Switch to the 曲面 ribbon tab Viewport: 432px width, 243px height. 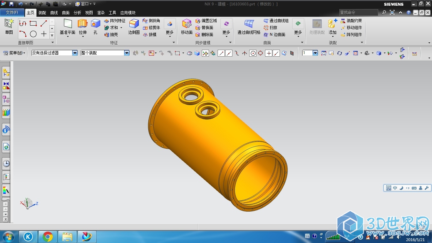pos(66,13)
